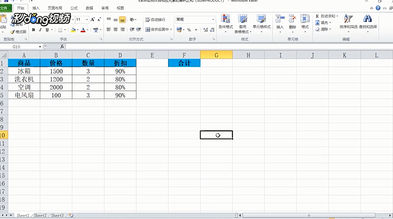The width and height of the screenshot is (393, 219).
Task: Open the Clear (清除) menu
Action: (x=323, y=29)
